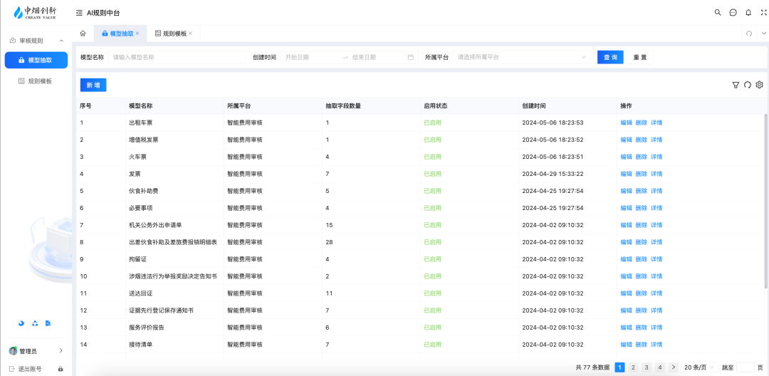Click the lock icon beside 退出账号

61,369
